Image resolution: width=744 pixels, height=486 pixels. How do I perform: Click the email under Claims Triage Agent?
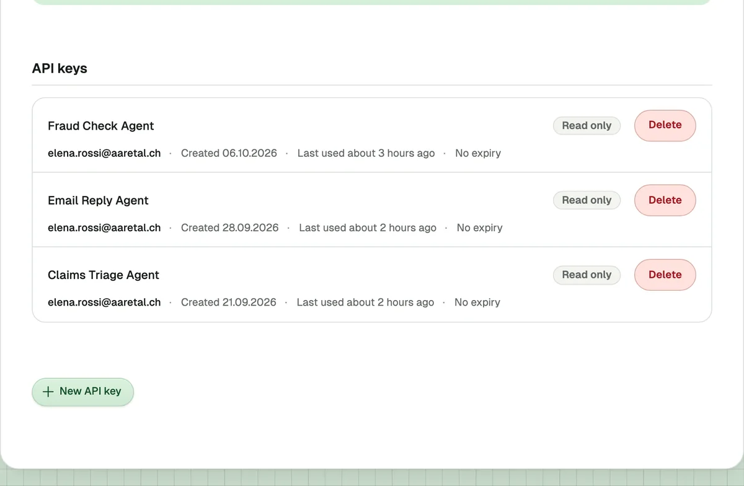point(104,302)
